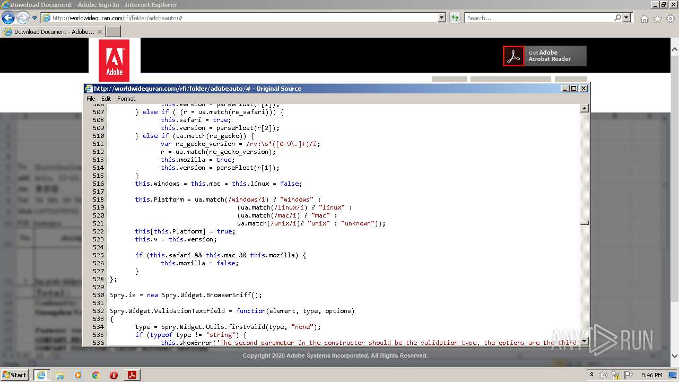This screenshot has height=382, width=679.
Task: Click line 516 windows mac linux assignment
Action: tap(219, 184)
